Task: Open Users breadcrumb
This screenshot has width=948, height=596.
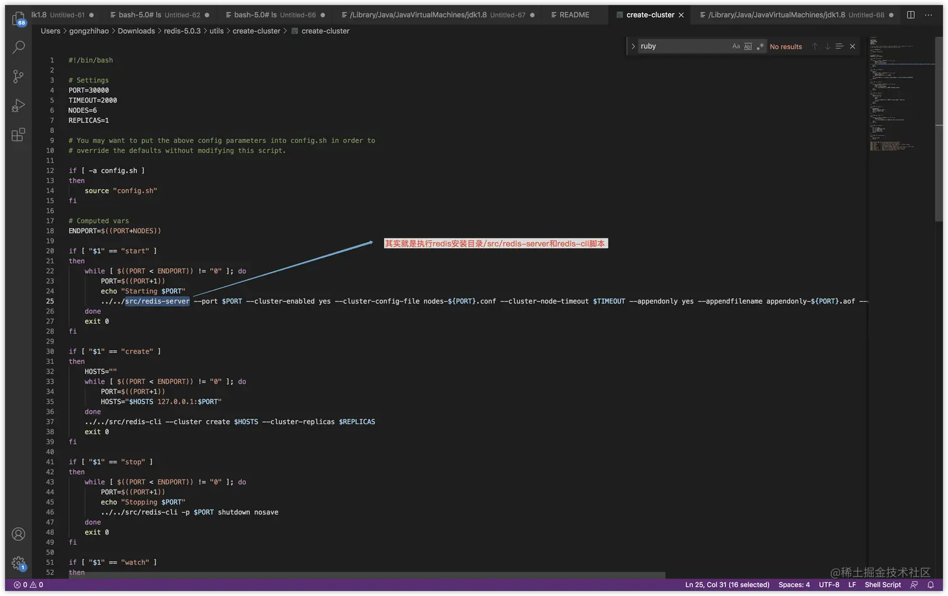Action: click(x=51, y=31)
